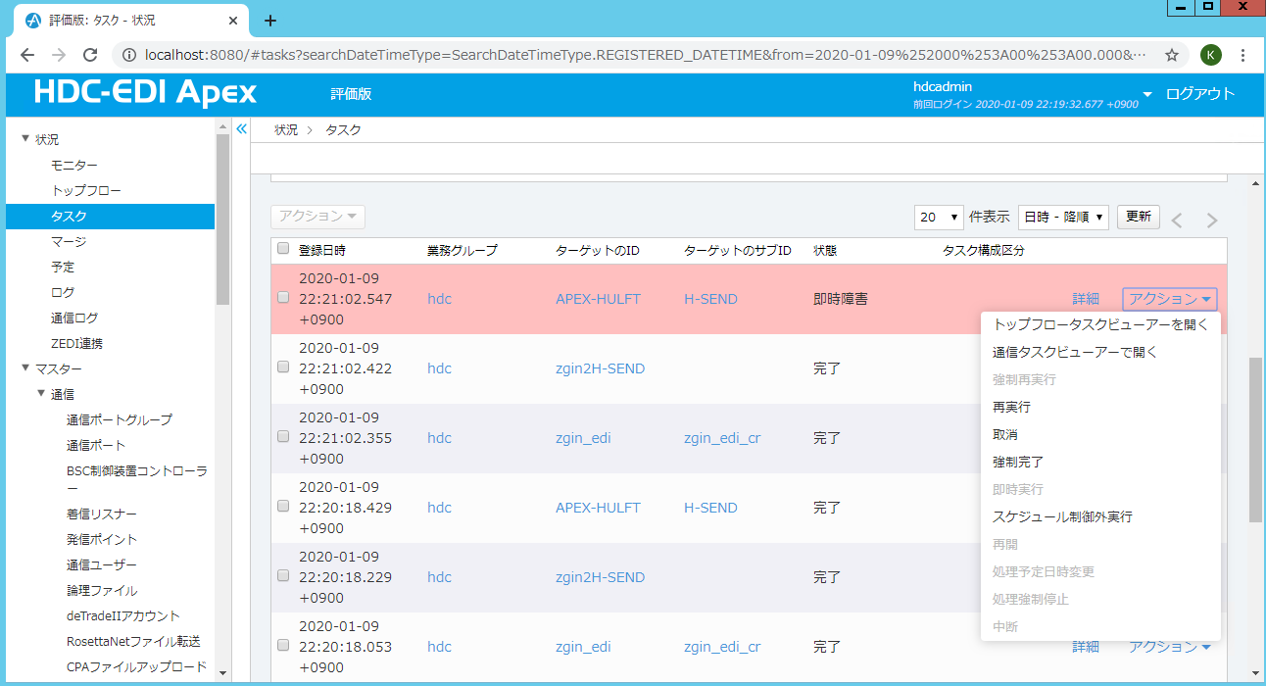The height and width of the screenshot is (686, 1266).
Task: Click the 更新 refresh button
Action: [1139, 217]
